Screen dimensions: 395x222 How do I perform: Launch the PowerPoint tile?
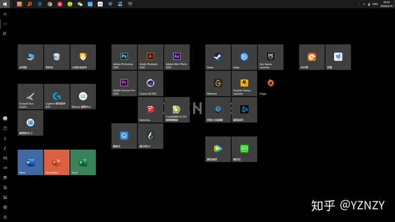pyautogui.click(x=57, y=162)
